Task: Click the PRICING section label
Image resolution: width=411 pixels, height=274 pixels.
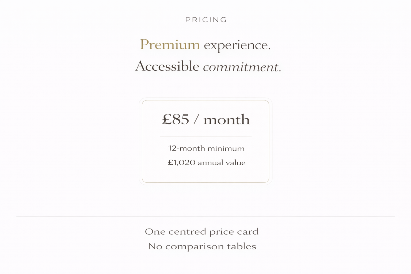Action: 206,20
